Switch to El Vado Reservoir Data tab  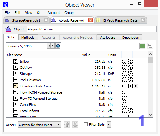click(120, 20)
